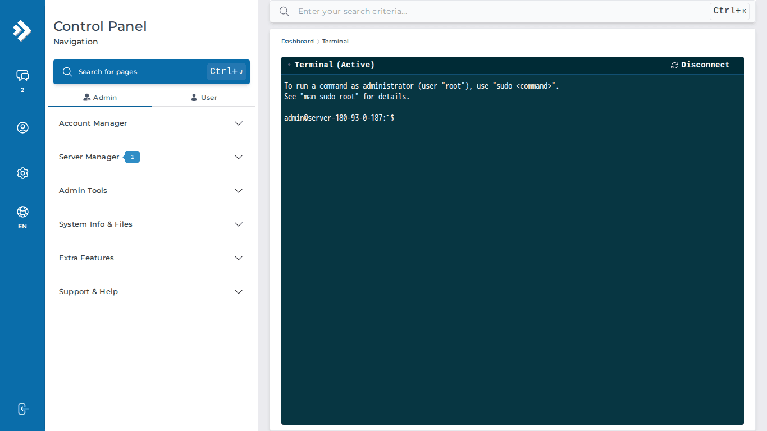Click the logout icon at sidebar bottom
Screen dimensions: 767x431
[x=22, y=409]
